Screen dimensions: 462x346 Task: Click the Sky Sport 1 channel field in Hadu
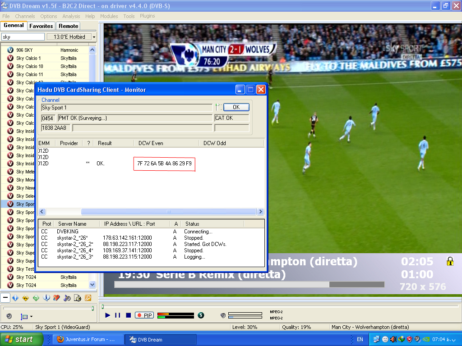click(127, 108)
